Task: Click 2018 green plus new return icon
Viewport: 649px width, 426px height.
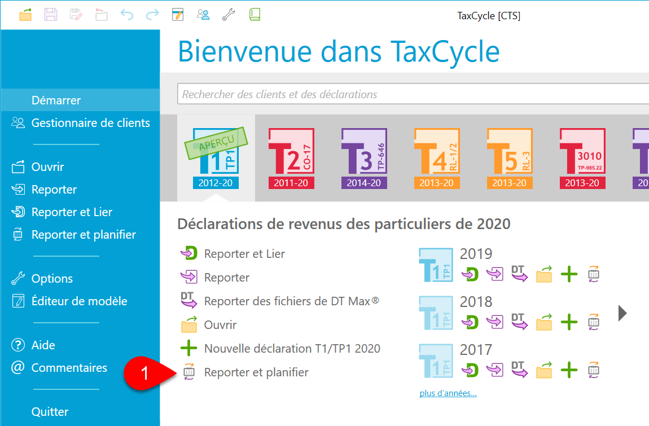Action: tap(569, 322)
